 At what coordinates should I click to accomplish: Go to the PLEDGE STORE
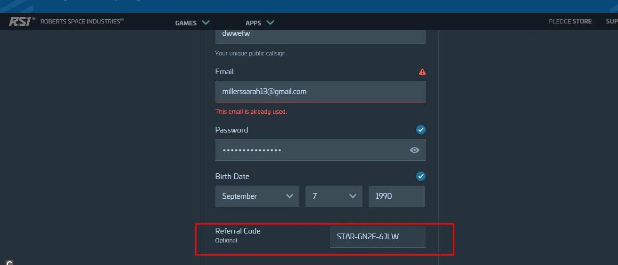coord(570,22)
